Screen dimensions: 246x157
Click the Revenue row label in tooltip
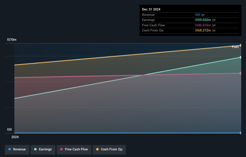tap(148, 15)
